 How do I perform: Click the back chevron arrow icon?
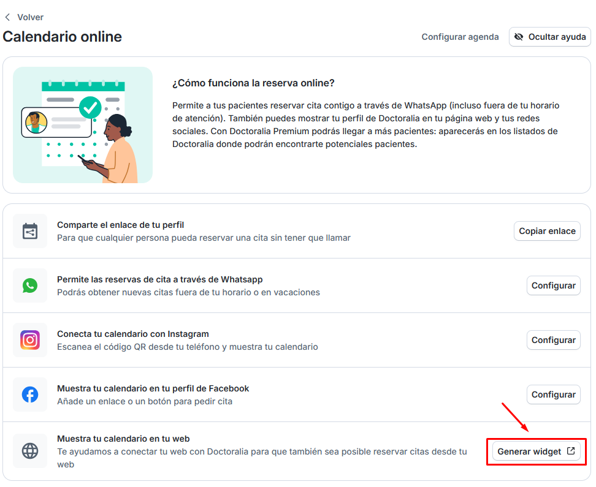[7, 17]
